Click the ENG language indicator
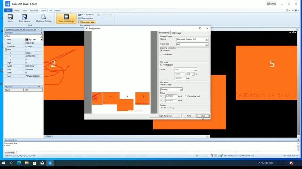This screenshot has height=169, width=302. (271, 163)
